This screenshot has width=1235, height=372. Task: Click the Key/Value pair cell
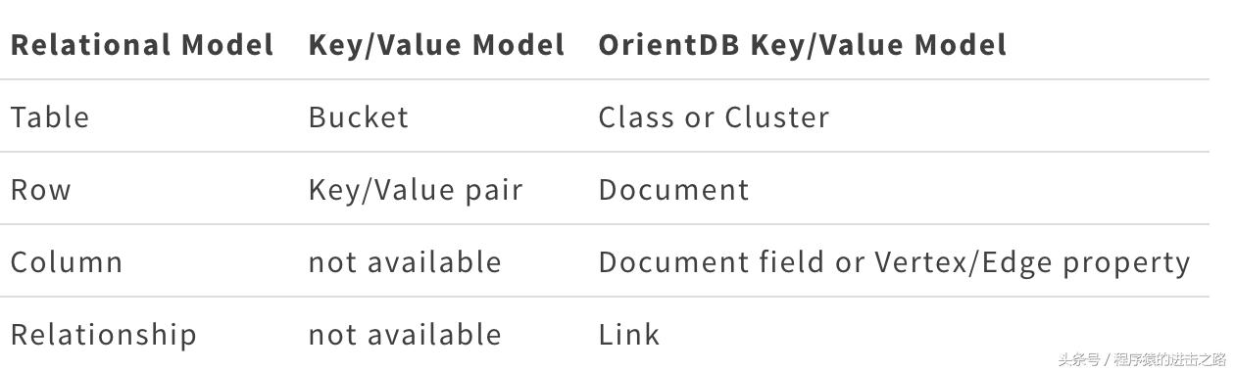point(416,190)
